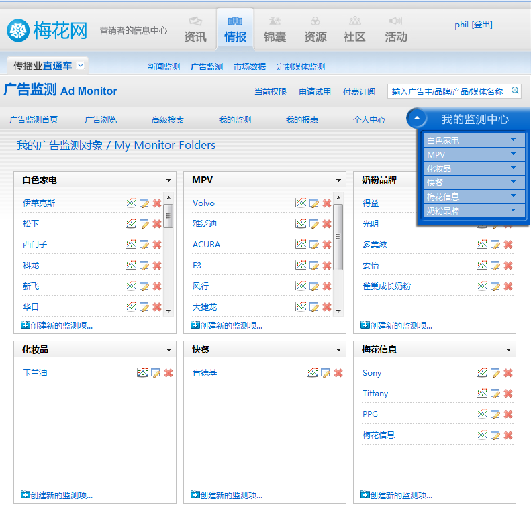
Task: Edit the 安怡 monitor item
Action: (495, 266)
